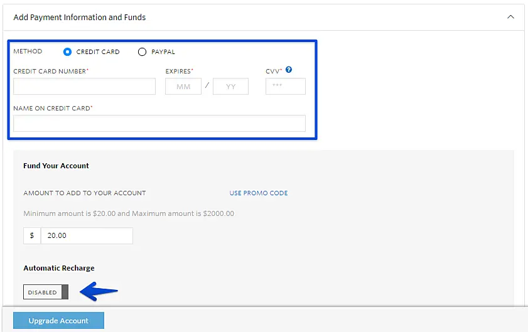Click the Automatic Recharge heading
This screenshot has width=528, height=332.
click(59, 268)
